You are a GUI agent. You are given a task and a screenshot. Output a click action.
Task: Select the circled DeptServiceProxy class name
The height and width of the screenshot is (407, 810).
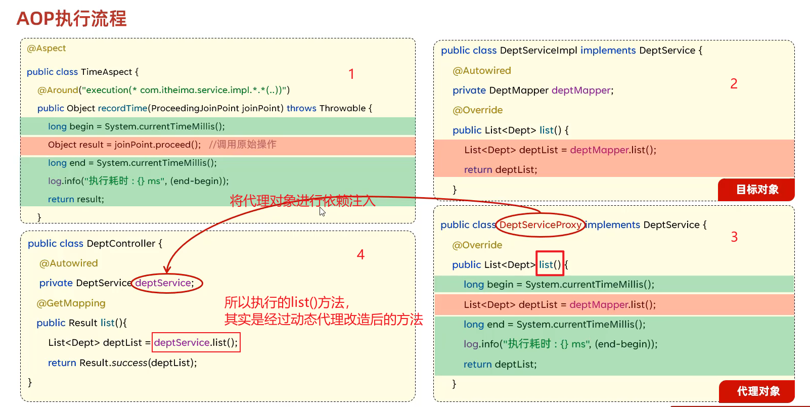pos(540,224)
